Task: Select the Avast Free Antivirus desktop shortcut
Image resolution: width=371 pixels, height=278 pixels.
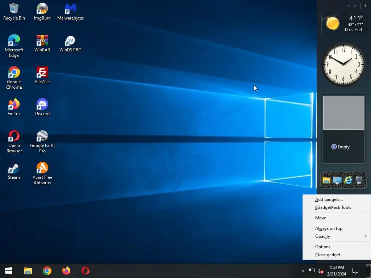Action: (42, 174)
